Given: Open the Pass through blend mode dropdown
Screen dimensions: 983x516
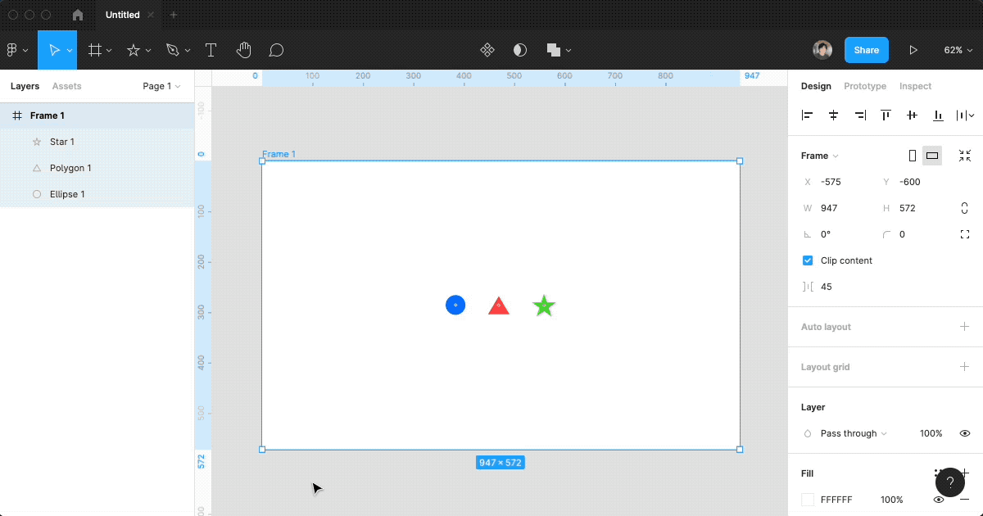Looking at the screenshot, I should (854, 433).
